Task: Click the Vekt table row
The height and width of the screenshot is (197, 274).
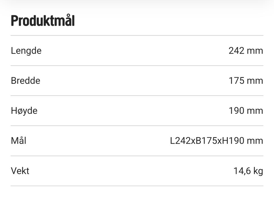Action: click(137, 171)
